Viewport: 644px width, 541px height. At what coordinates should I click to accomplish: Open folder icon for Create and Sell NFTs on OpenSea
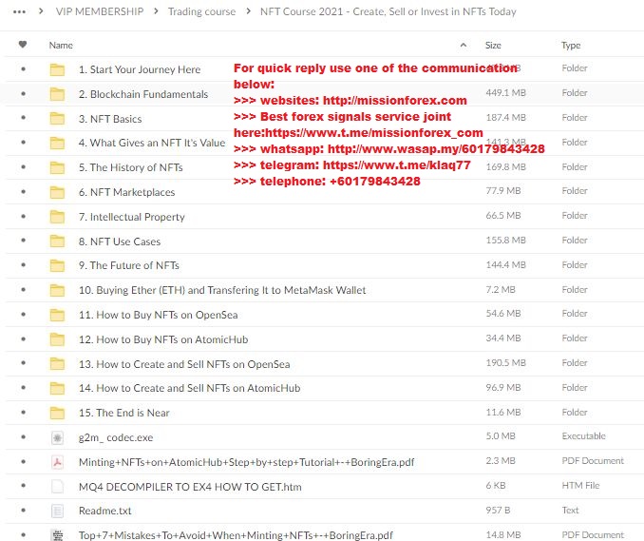[x=57, y=363]
